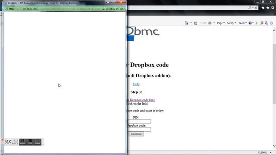
Task: Follow the Help link on the page
Action: click(136, 84)
